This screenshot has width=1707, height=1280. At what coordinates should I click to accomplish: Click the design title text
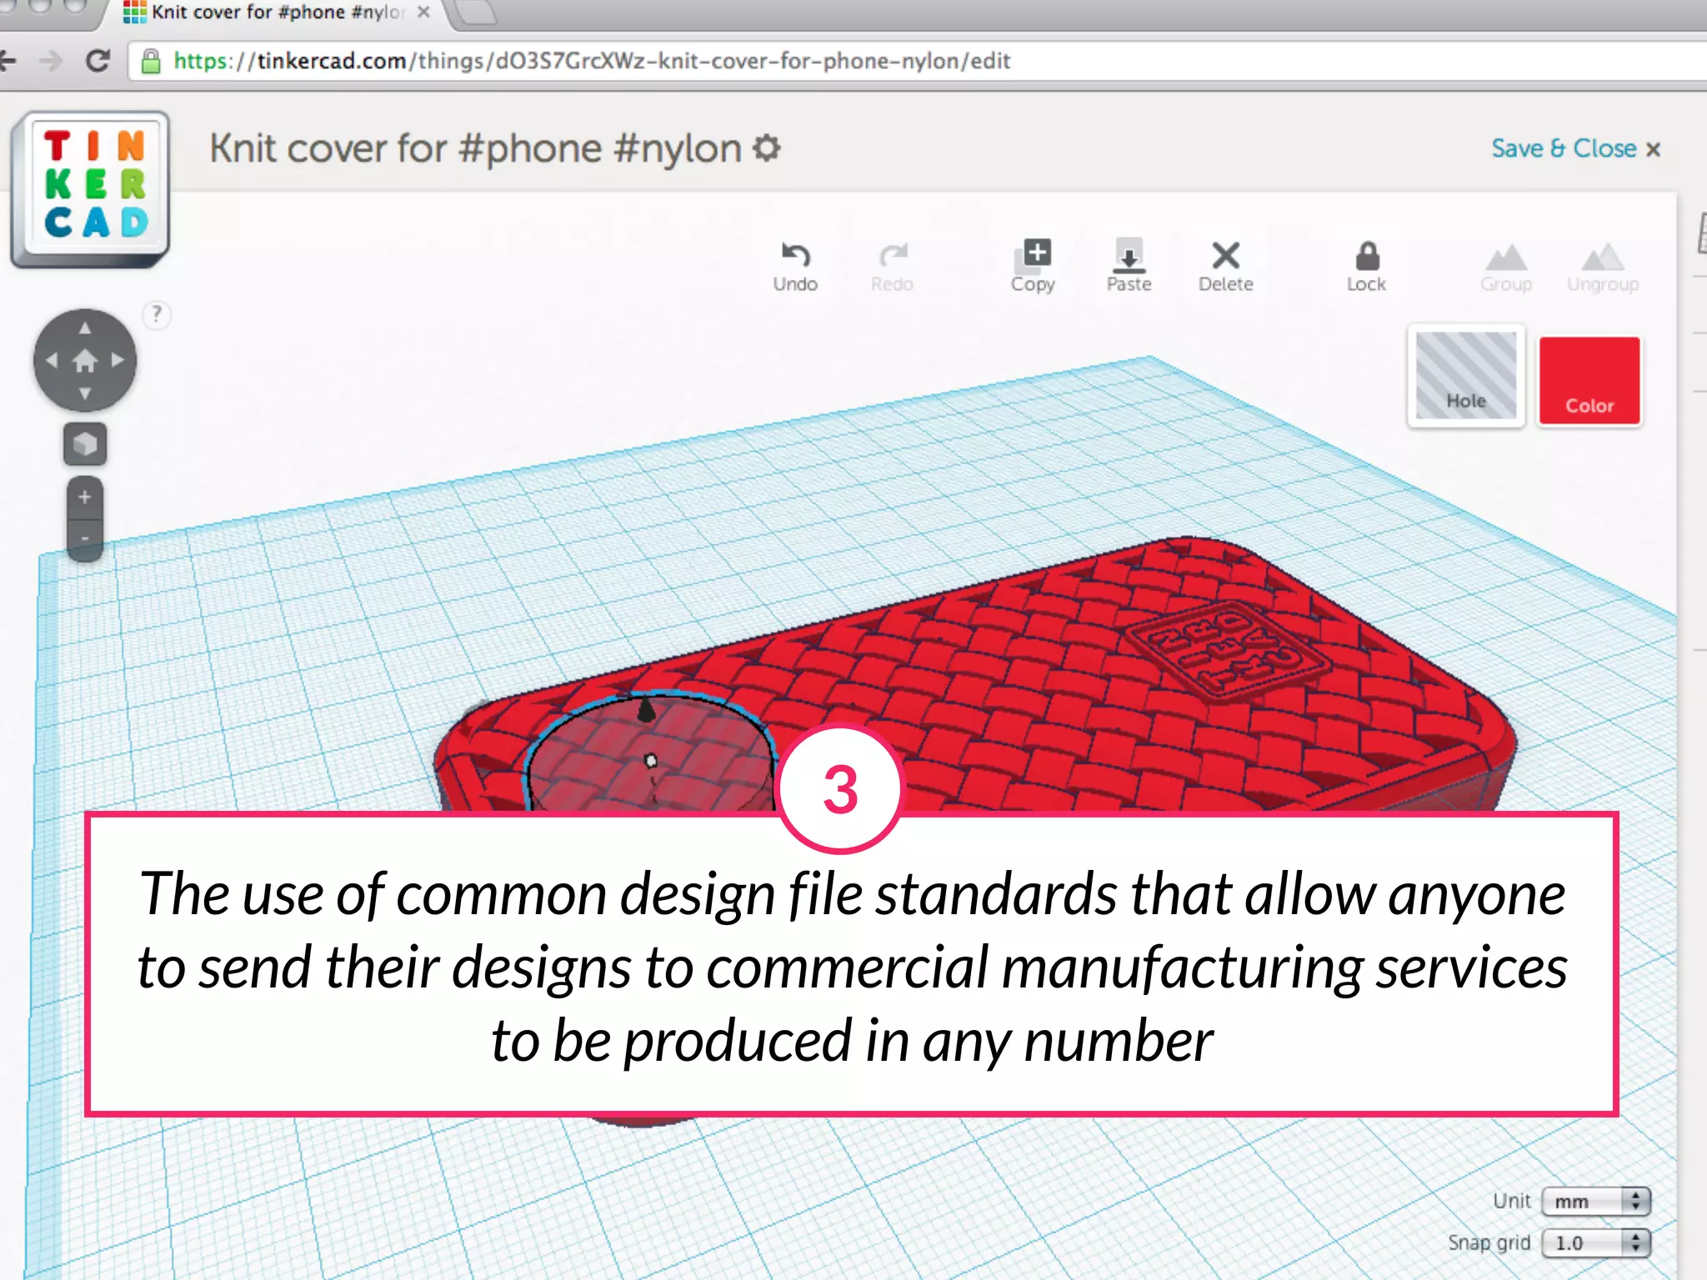coord(475,148)
